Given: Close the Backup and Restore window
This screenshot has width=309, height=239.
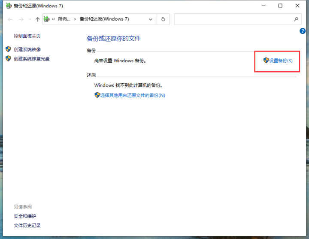Looking at the screenshot, I should coord(297,6).
